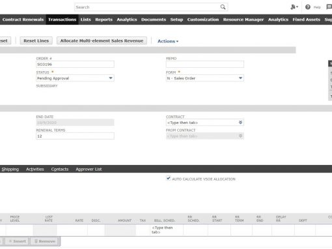The image size is (332, 249).
Task: Open the Actions dropdown menu
Action: point(168,41)
